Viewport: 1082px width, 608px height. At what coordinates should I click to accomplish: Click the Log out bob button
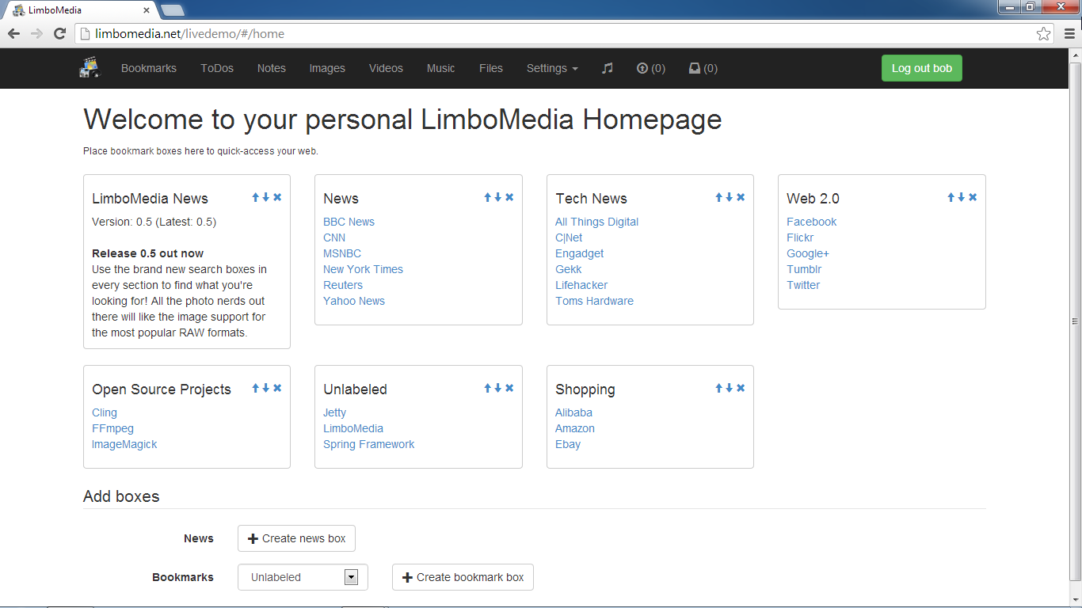pyautogui.click(x=922, y=68)
